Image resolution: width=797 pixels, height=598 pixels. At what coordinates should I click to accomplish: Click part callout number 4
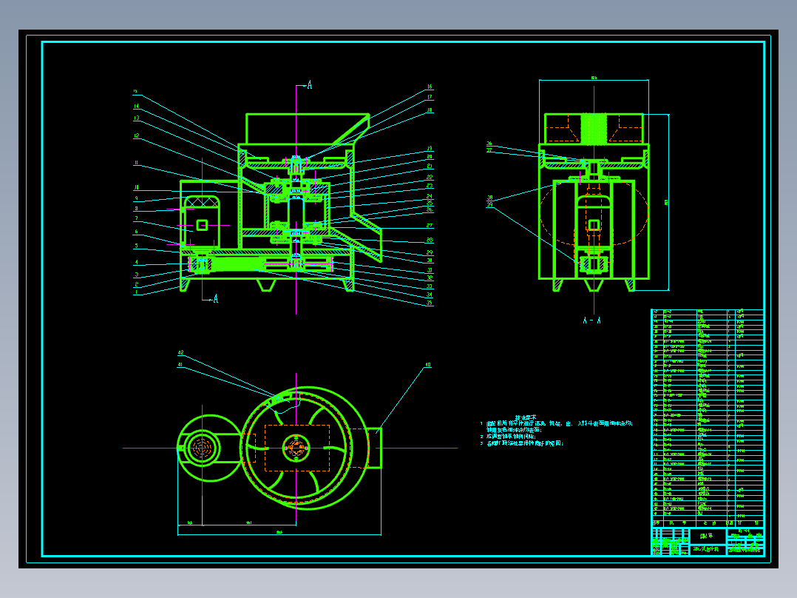pos(136,263)
